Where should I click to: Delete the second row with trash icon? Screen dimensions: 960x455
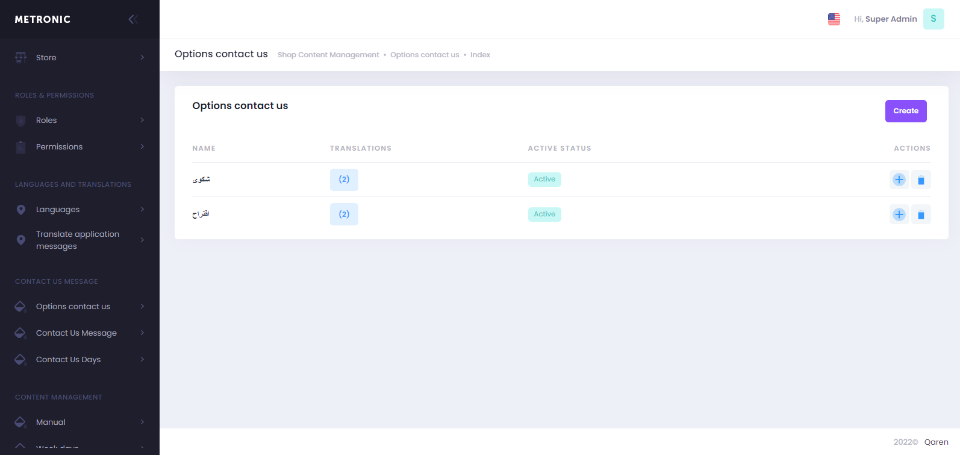pyautogui.click(x=921, y=215)
